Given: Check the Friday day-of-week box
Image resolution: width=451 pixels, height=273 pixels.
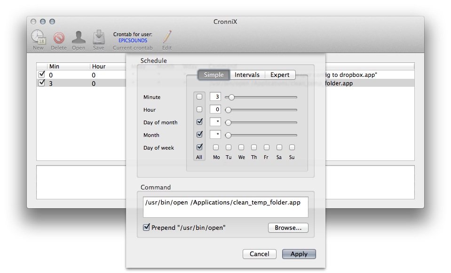Looking at the screenshot, I should 266,147.
